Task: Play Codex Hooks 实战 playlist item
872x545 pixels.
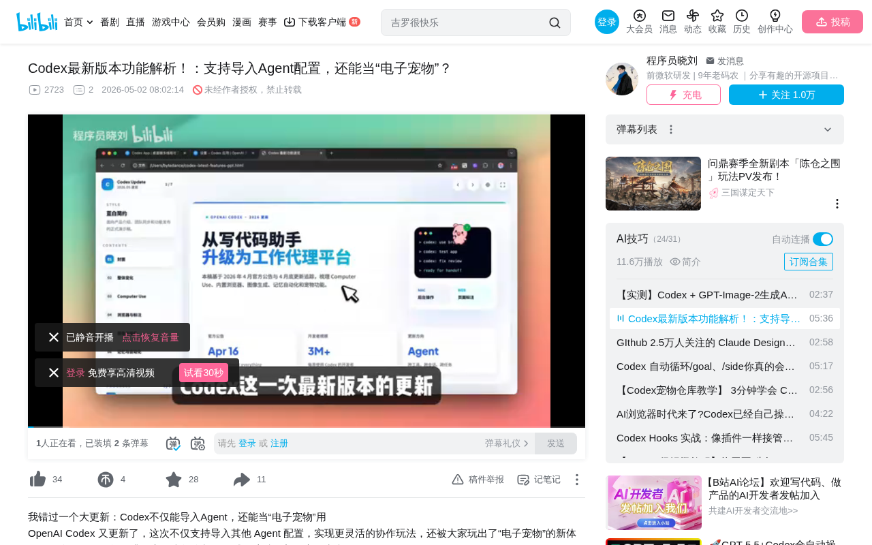Action: pyautogui.click(x=725, y=438)
